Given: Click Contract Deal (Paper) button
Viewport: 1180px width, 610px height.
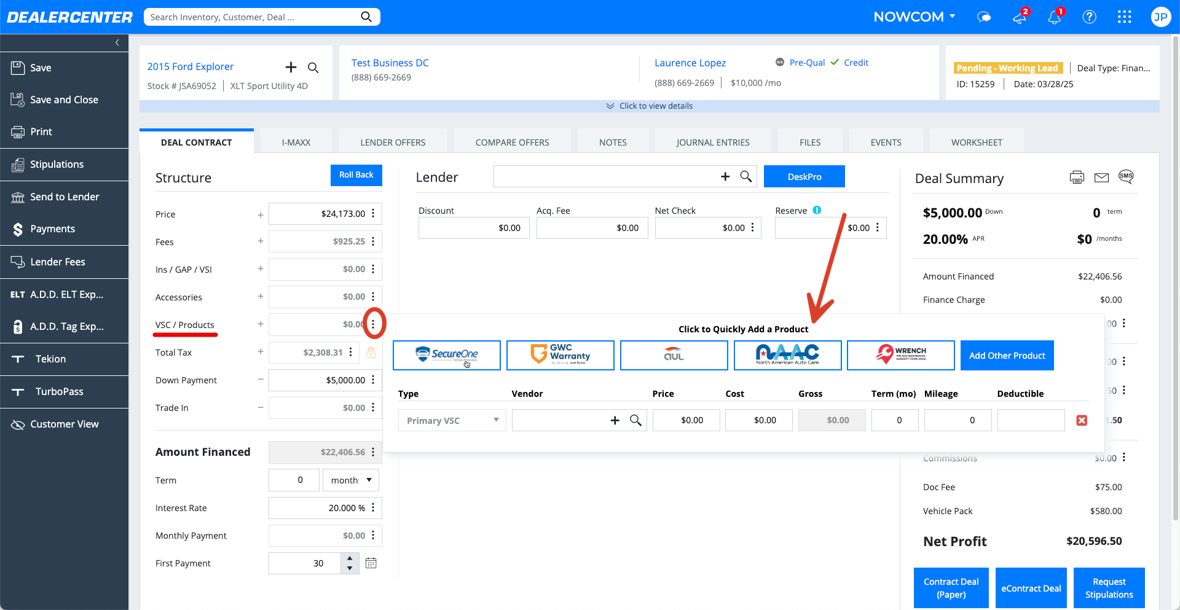Looking at the screenshot, I should tap(951, 588).
